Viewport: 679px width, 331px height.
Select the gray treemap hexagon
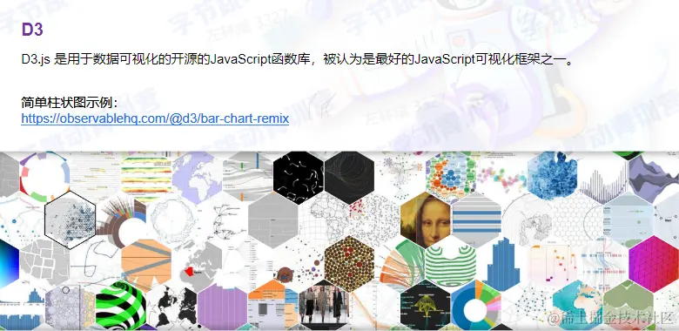coord(272,220)
